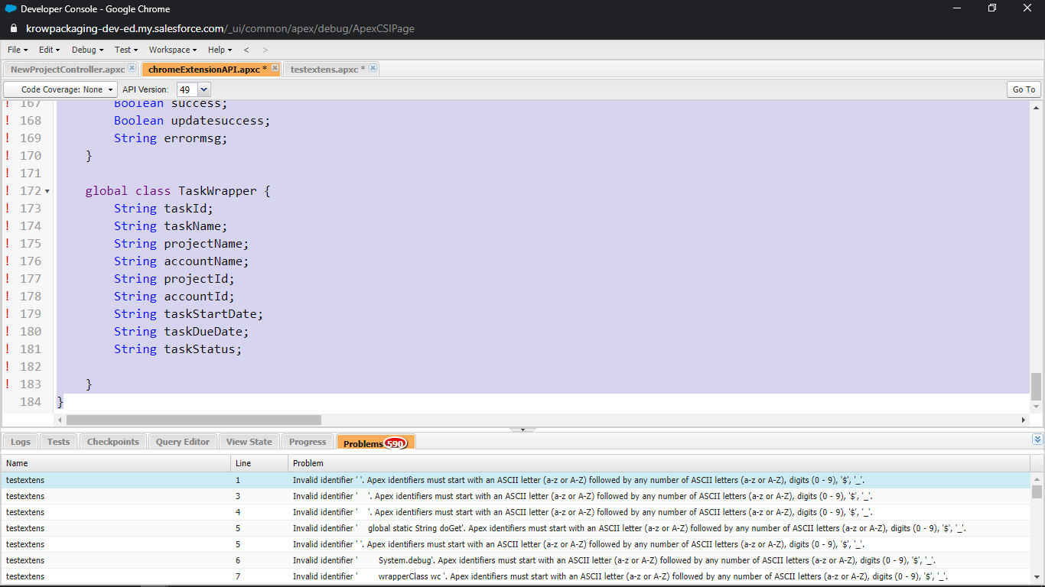The width and height of the screenshot is (1045, 587).
Task: Open the File menu
Action: [x=17, y=50]
